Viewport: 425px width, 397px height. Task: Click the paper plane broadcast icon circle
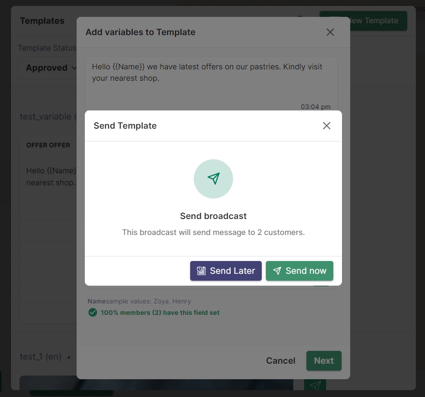tap(213, 179)
